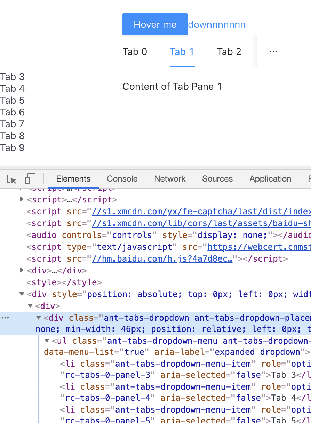This screenshot has height=423, width=311.
Task: Select the inspect element picker icon
Action: point(11,179)
